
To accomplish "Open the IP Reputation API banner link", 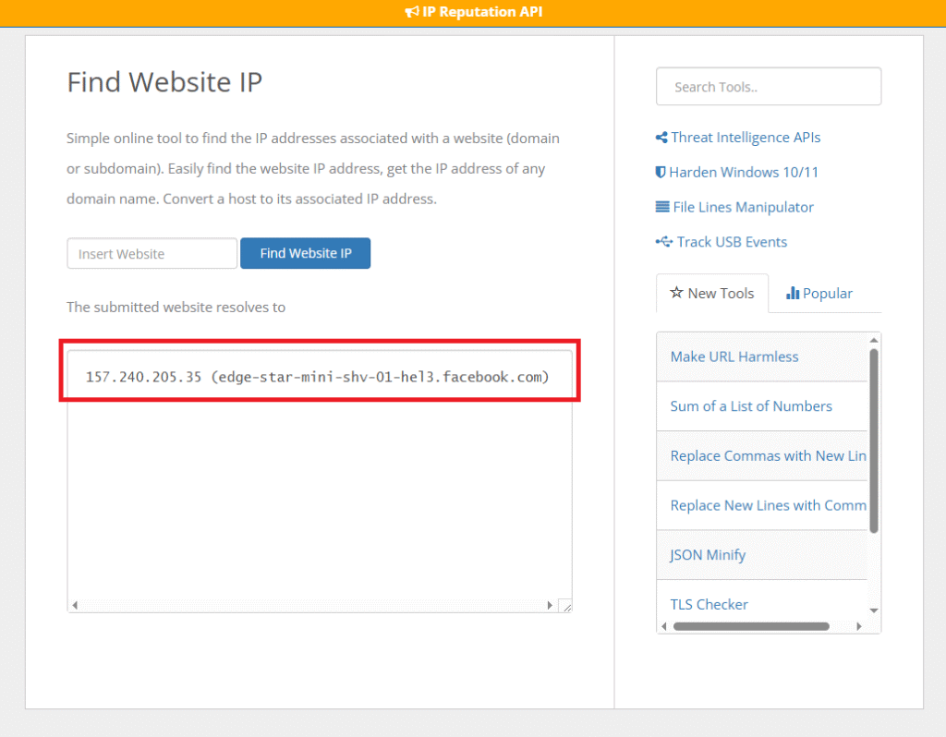I will [474, 12].
